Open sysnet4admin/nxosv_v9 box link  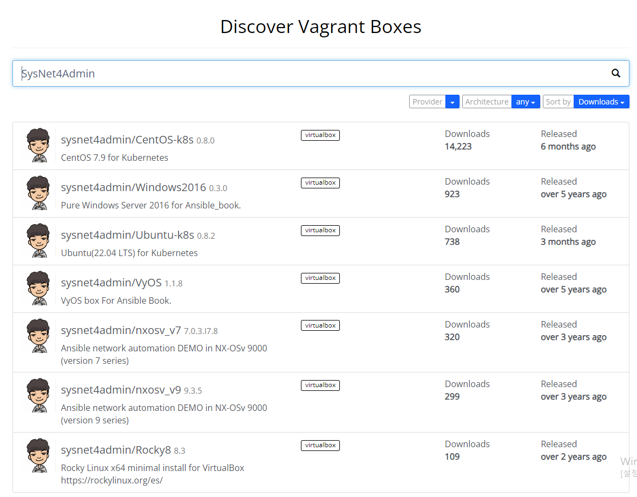(121, 390)
